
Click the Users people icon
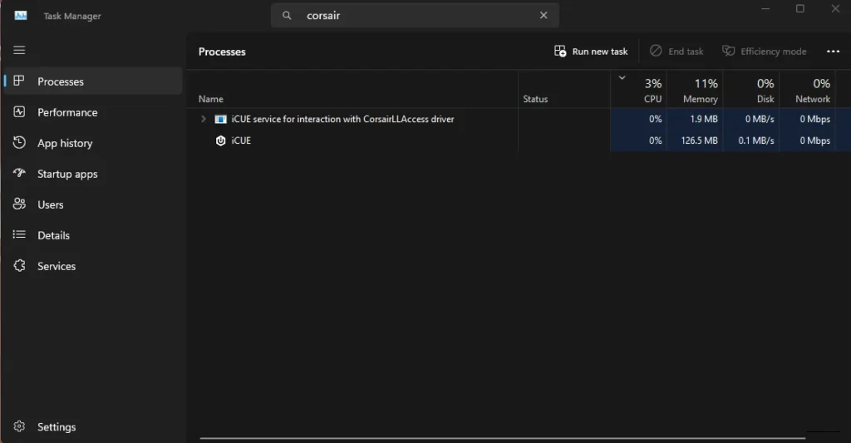click(x=19, y=204)
